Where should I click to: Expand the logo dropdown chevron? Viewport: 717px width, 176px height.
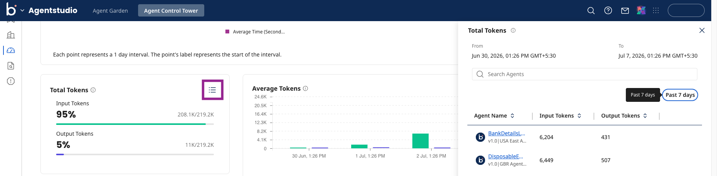point(22,11)
